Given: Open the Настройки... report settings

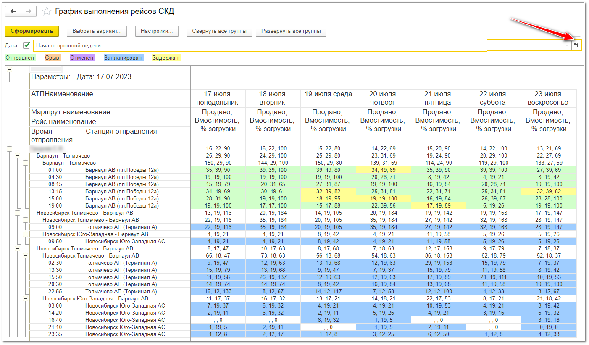Looking at the screenshot, I should point(157,31).
